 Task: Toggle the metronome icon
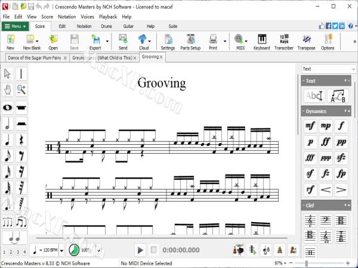pyautogui.click(x=279, y=250)
